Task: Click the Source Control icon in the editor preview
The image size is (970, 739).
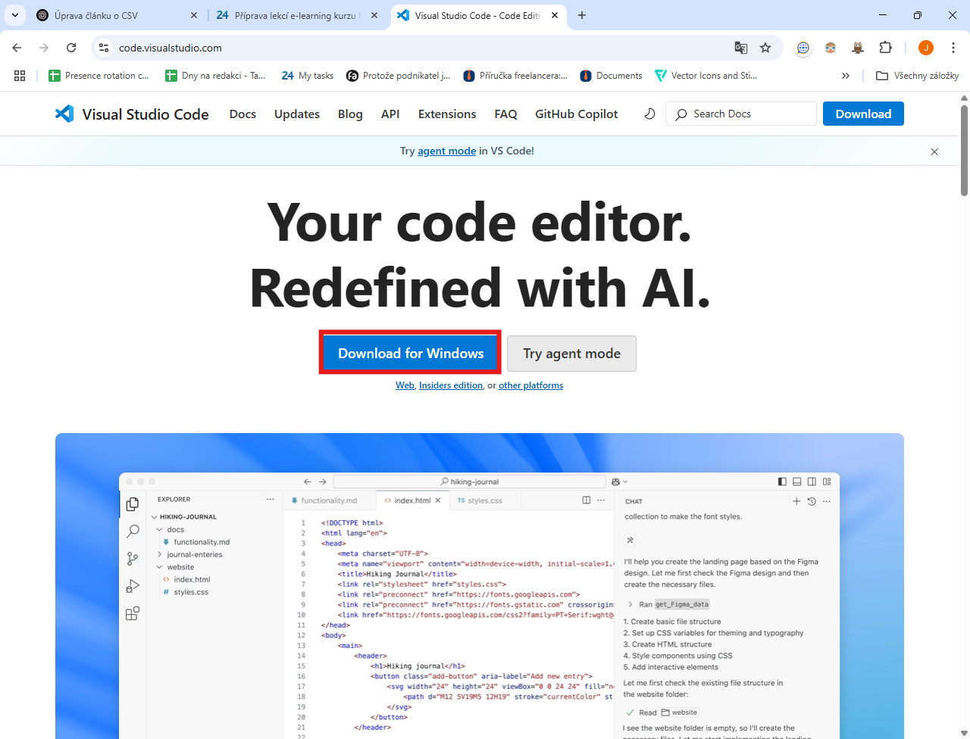Action: 133,559
